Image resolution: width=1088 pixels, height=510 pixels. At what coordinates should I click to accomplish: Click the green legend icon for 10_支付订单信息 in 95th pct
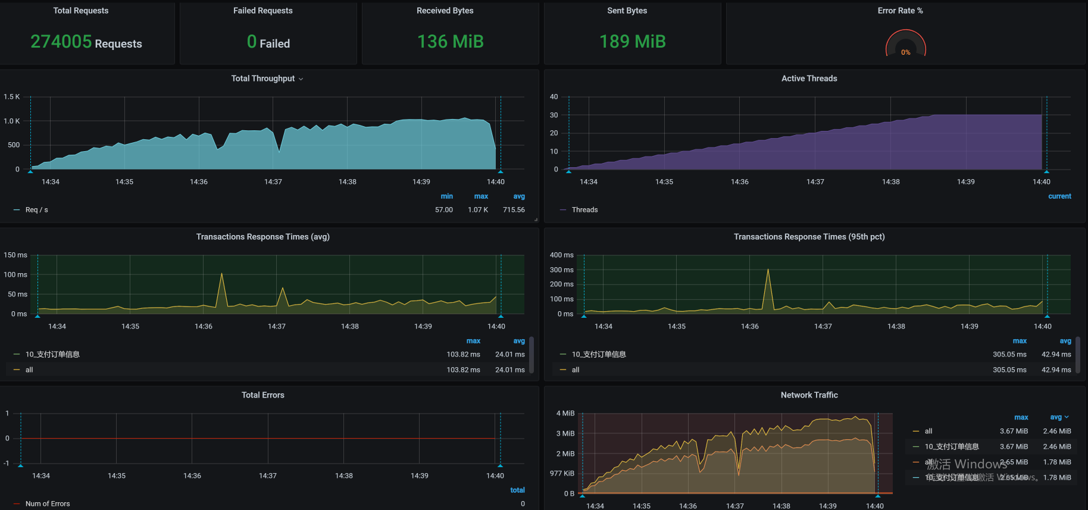point(563,355)
